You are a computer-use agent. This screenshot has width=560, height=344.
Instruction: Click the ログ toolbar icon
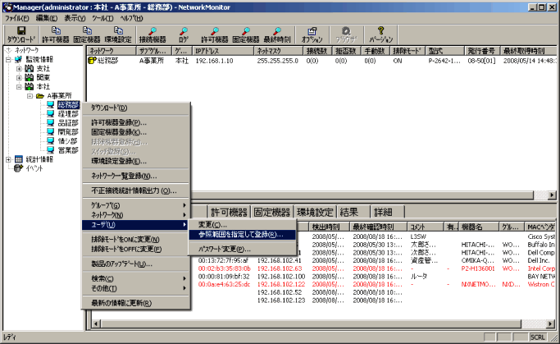click(x=184, y=34)
